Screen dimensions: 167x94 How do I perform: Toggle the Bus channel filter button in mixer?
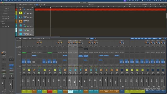coord(142,39)
